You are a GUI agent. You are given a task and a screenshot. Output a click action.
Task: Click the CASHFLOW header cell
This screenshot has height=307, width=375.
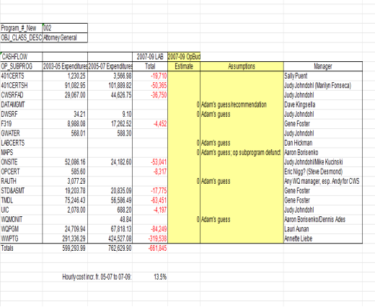[22, 57]
